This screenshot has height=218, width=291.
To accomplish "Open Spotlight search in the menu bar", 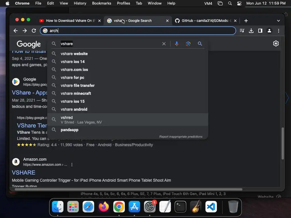I will 230,3.
